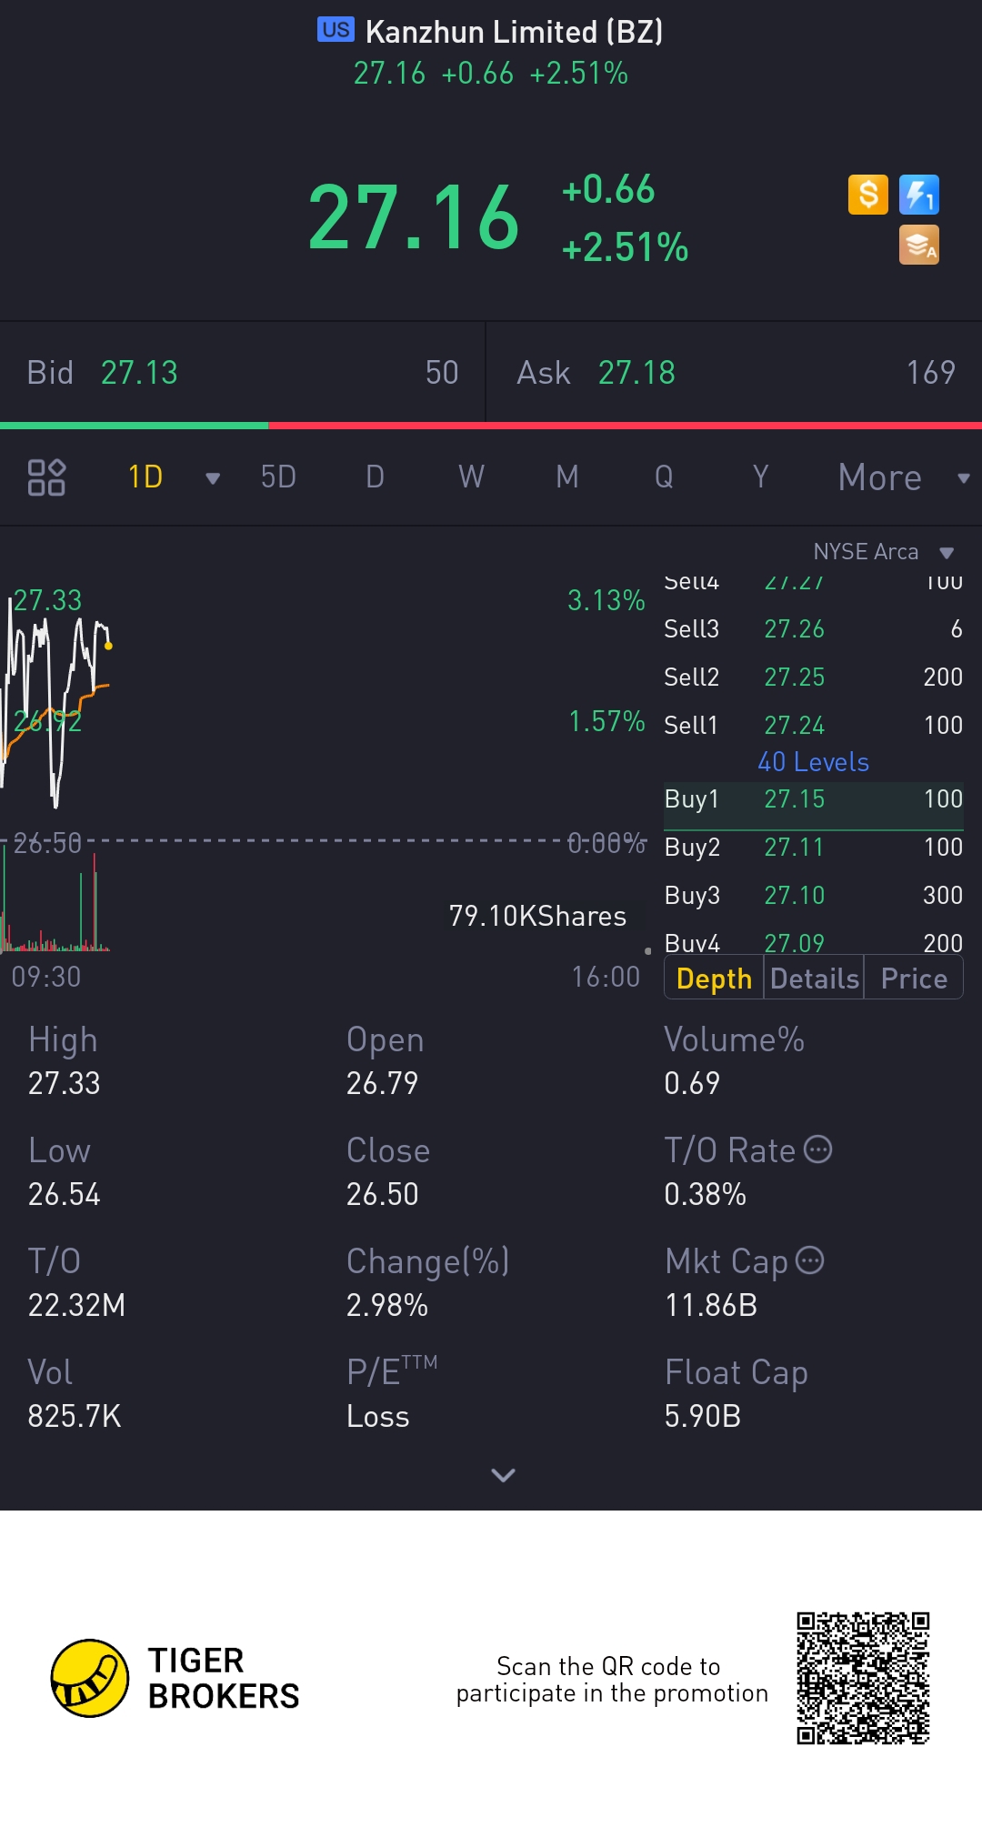The width and height of the screenshot is (982, 1847).
Task: Select the Depth tab
Action: click(x=714, y=979)
